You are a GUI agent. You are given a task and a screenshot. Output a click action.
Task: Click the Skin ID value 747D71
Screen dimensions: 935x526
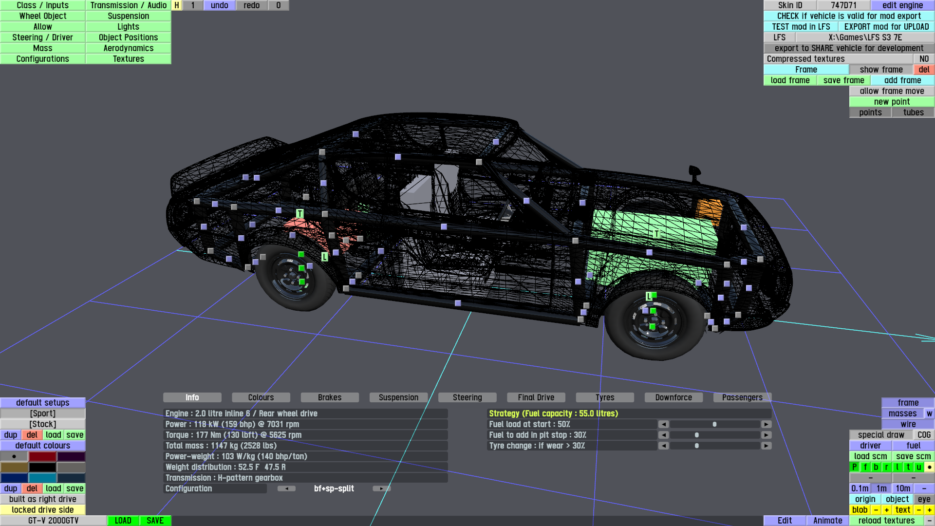(843, 5)
